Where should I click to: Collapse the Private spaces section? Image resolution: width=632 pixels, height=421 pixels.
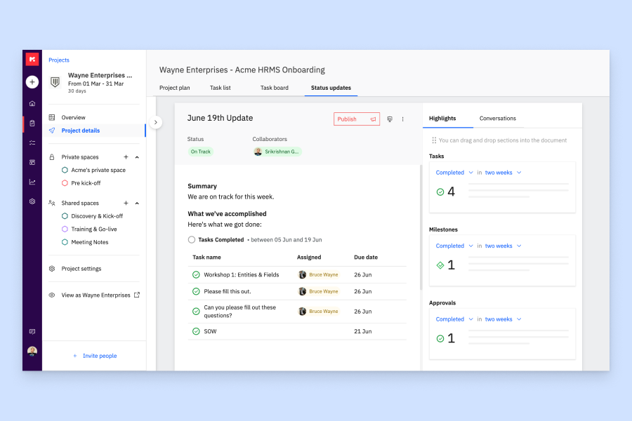[x=137, y=157]
